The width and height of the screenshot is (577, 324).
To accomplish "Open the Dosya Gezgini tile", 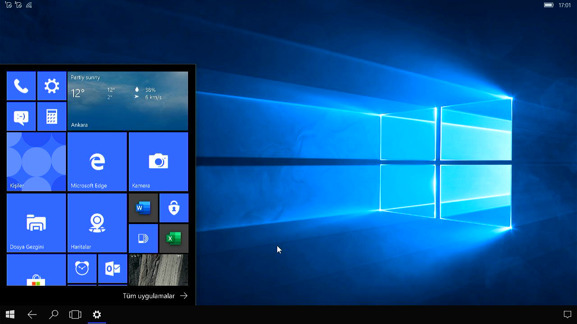I will [x=36, y=223].
